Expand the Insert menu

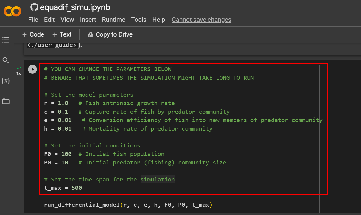pos(88,20)
